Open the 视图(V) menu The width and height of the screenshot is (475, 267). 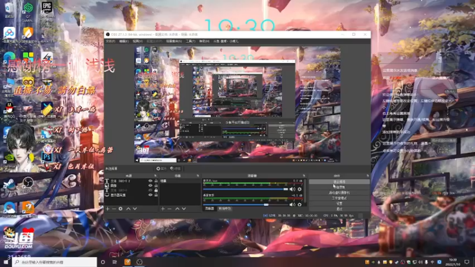(138, 41)
